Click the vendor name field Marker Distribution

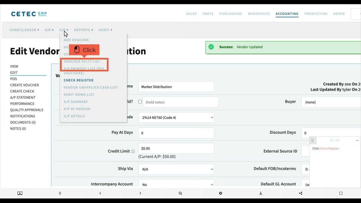pos(176,87)
